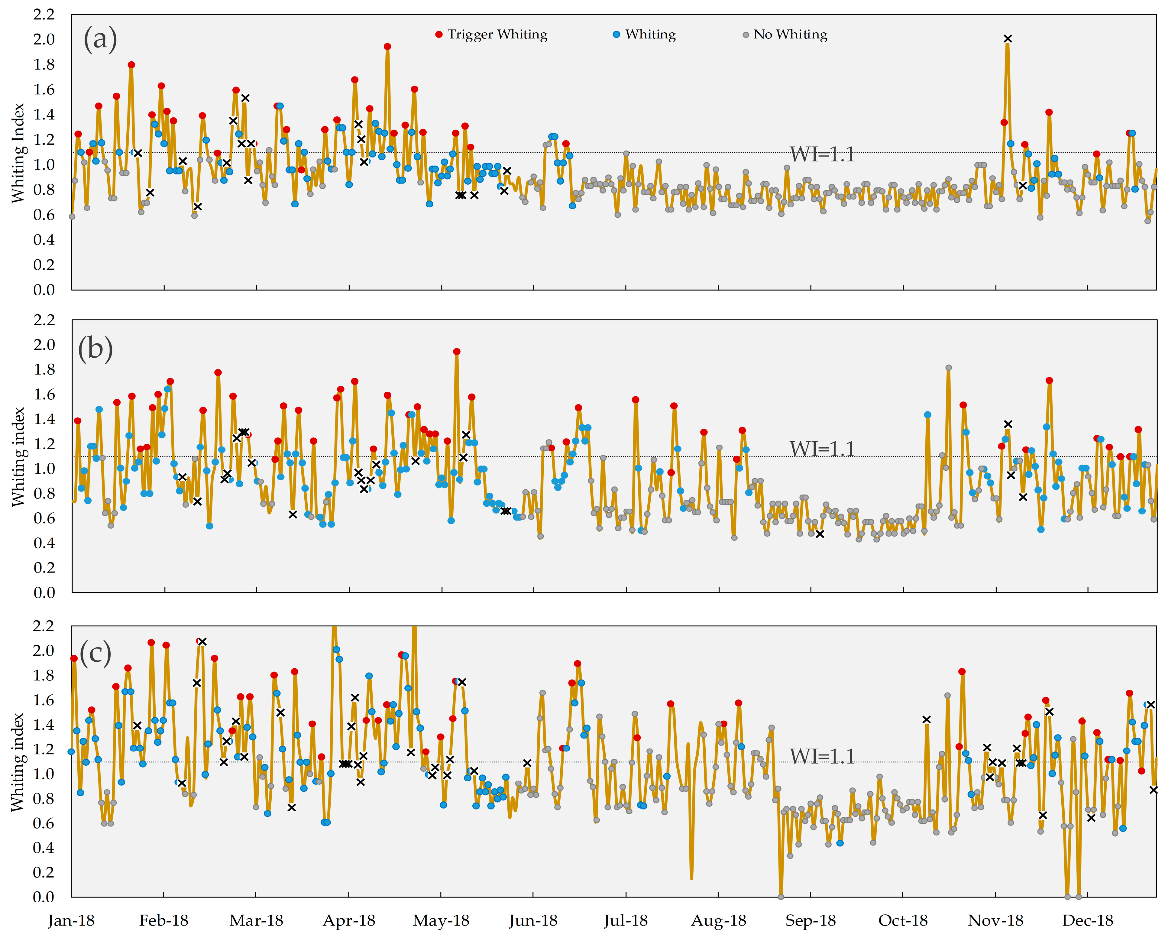Image resolution: width=1165 pixels, height=941 pixels.
Task: Click the 'Whiting Index' y-axis title of panel (a)
Action: coord(18,153)
